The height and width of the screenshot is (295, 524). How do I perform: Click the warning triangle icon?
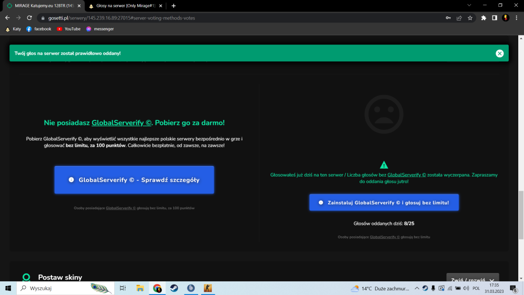click(x=384, y=165)
